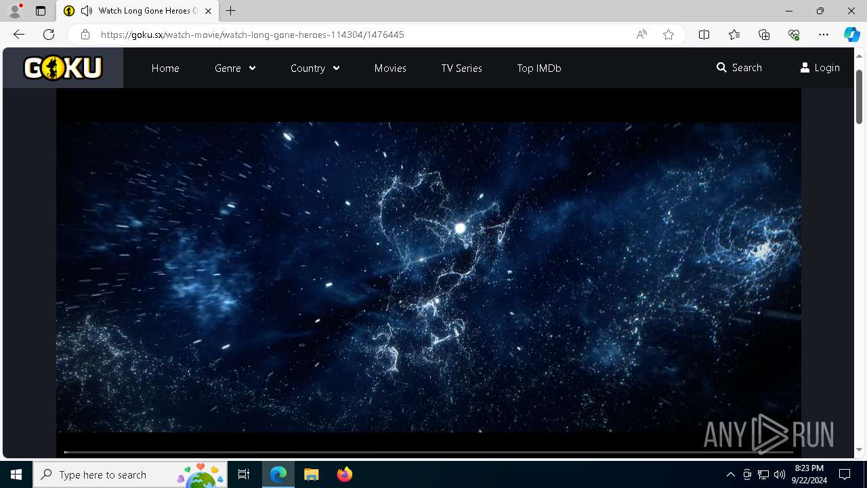Open the site Search
This screenshot has width=867, height=488.
click(x=739, y=68)
